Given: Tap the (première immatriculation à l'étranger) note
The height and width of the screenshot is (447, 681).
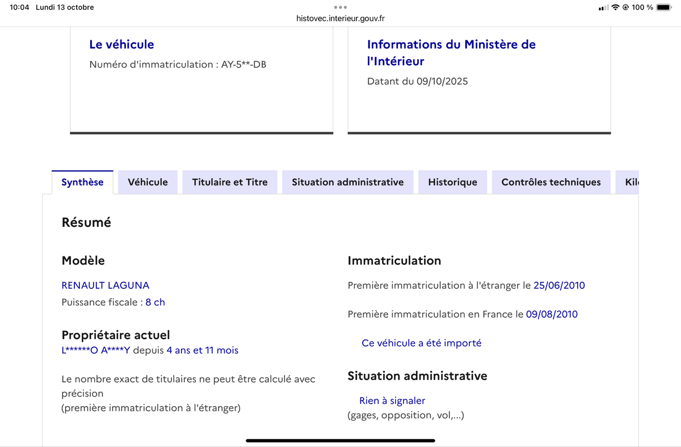Looking at the screenshot, I should [151, 408].
